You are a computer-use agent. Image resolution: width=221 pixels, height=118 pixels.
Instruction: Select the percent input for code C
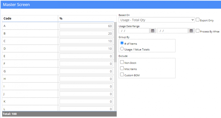click(86, 41)
